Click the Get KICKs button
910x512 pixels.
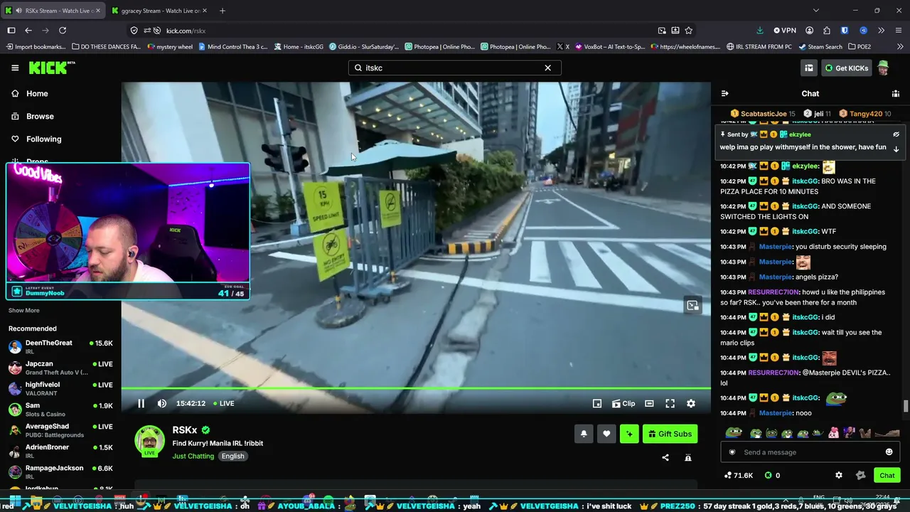(846, 68)
